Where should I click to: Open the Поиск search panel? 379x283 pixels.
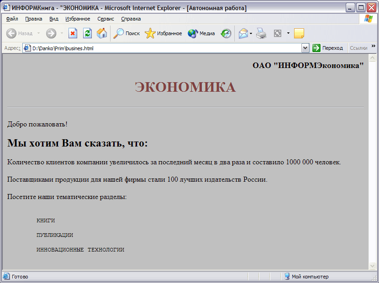pos(126,33)
